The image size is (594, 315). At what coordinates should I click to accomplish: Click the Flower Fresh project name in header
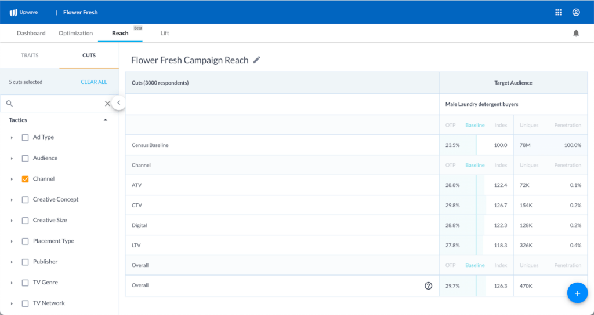tap(80, 13)
